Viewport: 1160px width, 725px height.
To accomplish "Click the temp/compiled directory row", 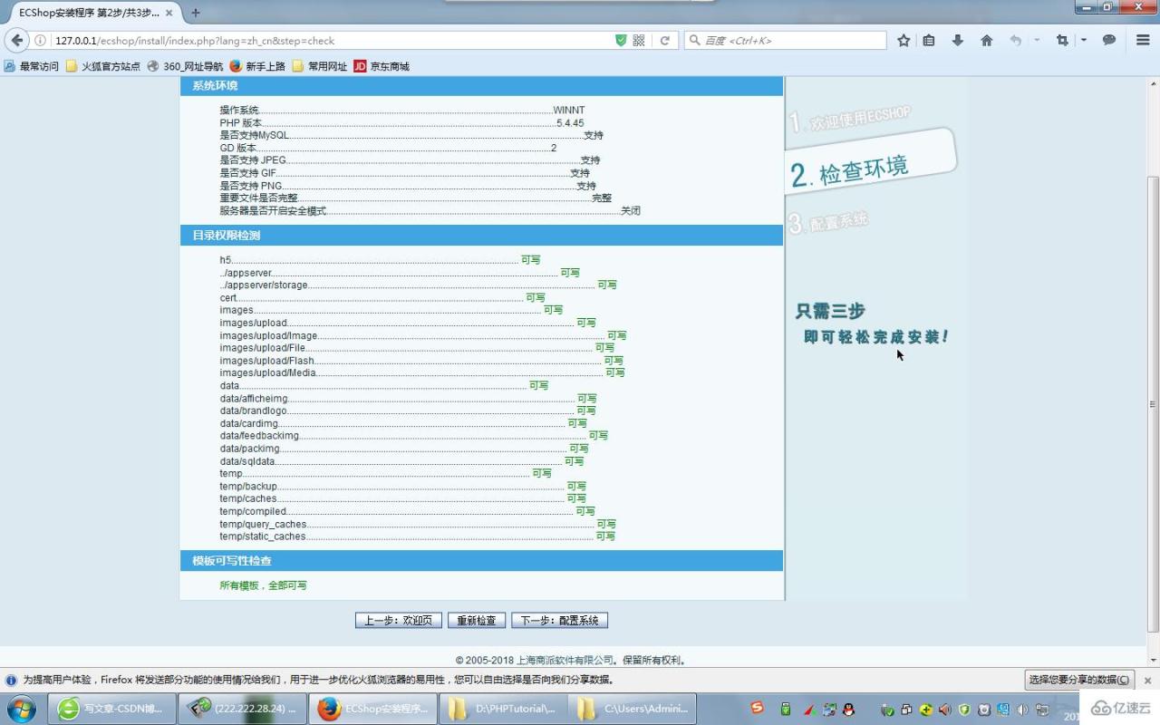I will pyautogui.click(x=407, y=511).
